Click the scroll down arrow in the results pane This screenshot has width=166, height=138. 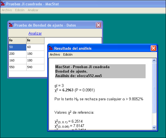[154, 127]
